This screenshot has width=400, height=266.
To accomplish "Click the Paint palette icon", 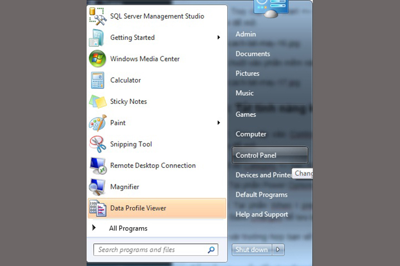I will pos(97,123).
